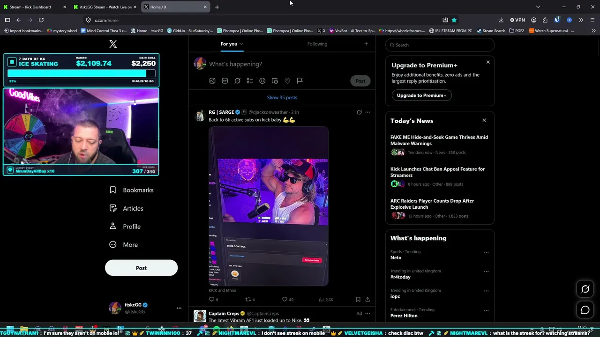
Task: Open more options for the #r4today trend
Action: (x=486, y=271)
